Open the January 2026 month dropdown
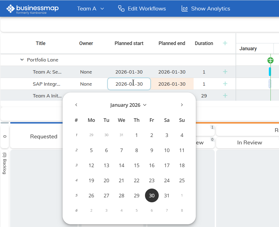This screenshot has height=227, width=279. click(x=128, y=105)
